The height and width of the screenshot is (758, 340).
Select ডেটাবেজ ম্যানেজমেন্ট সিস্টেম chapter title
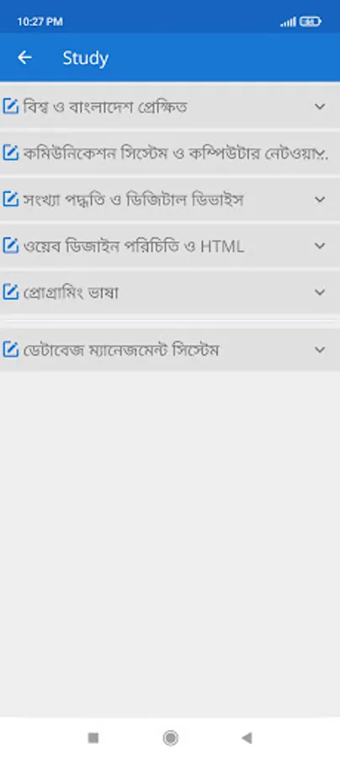121,350
